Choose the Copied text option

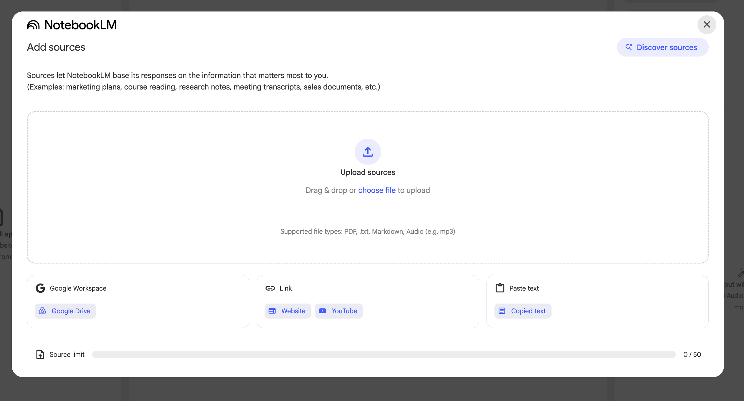point(523,311)
